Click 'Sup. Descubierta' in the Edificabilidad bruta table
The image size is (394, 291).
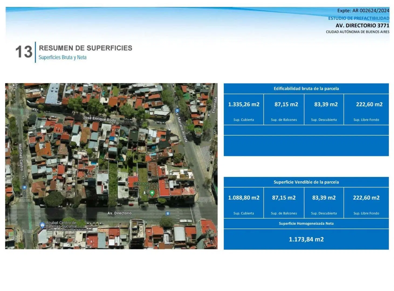[x=324, y=120]
